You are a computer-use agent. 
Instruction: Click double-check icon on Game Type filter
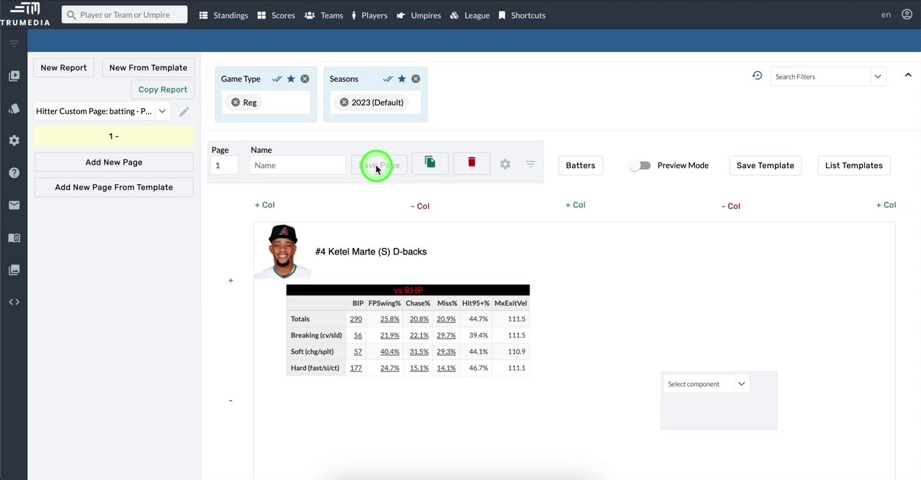[x=277, y=79]
